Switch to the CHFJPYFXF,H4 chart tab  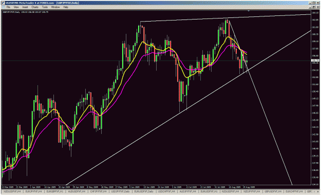(x=99, y=191)
